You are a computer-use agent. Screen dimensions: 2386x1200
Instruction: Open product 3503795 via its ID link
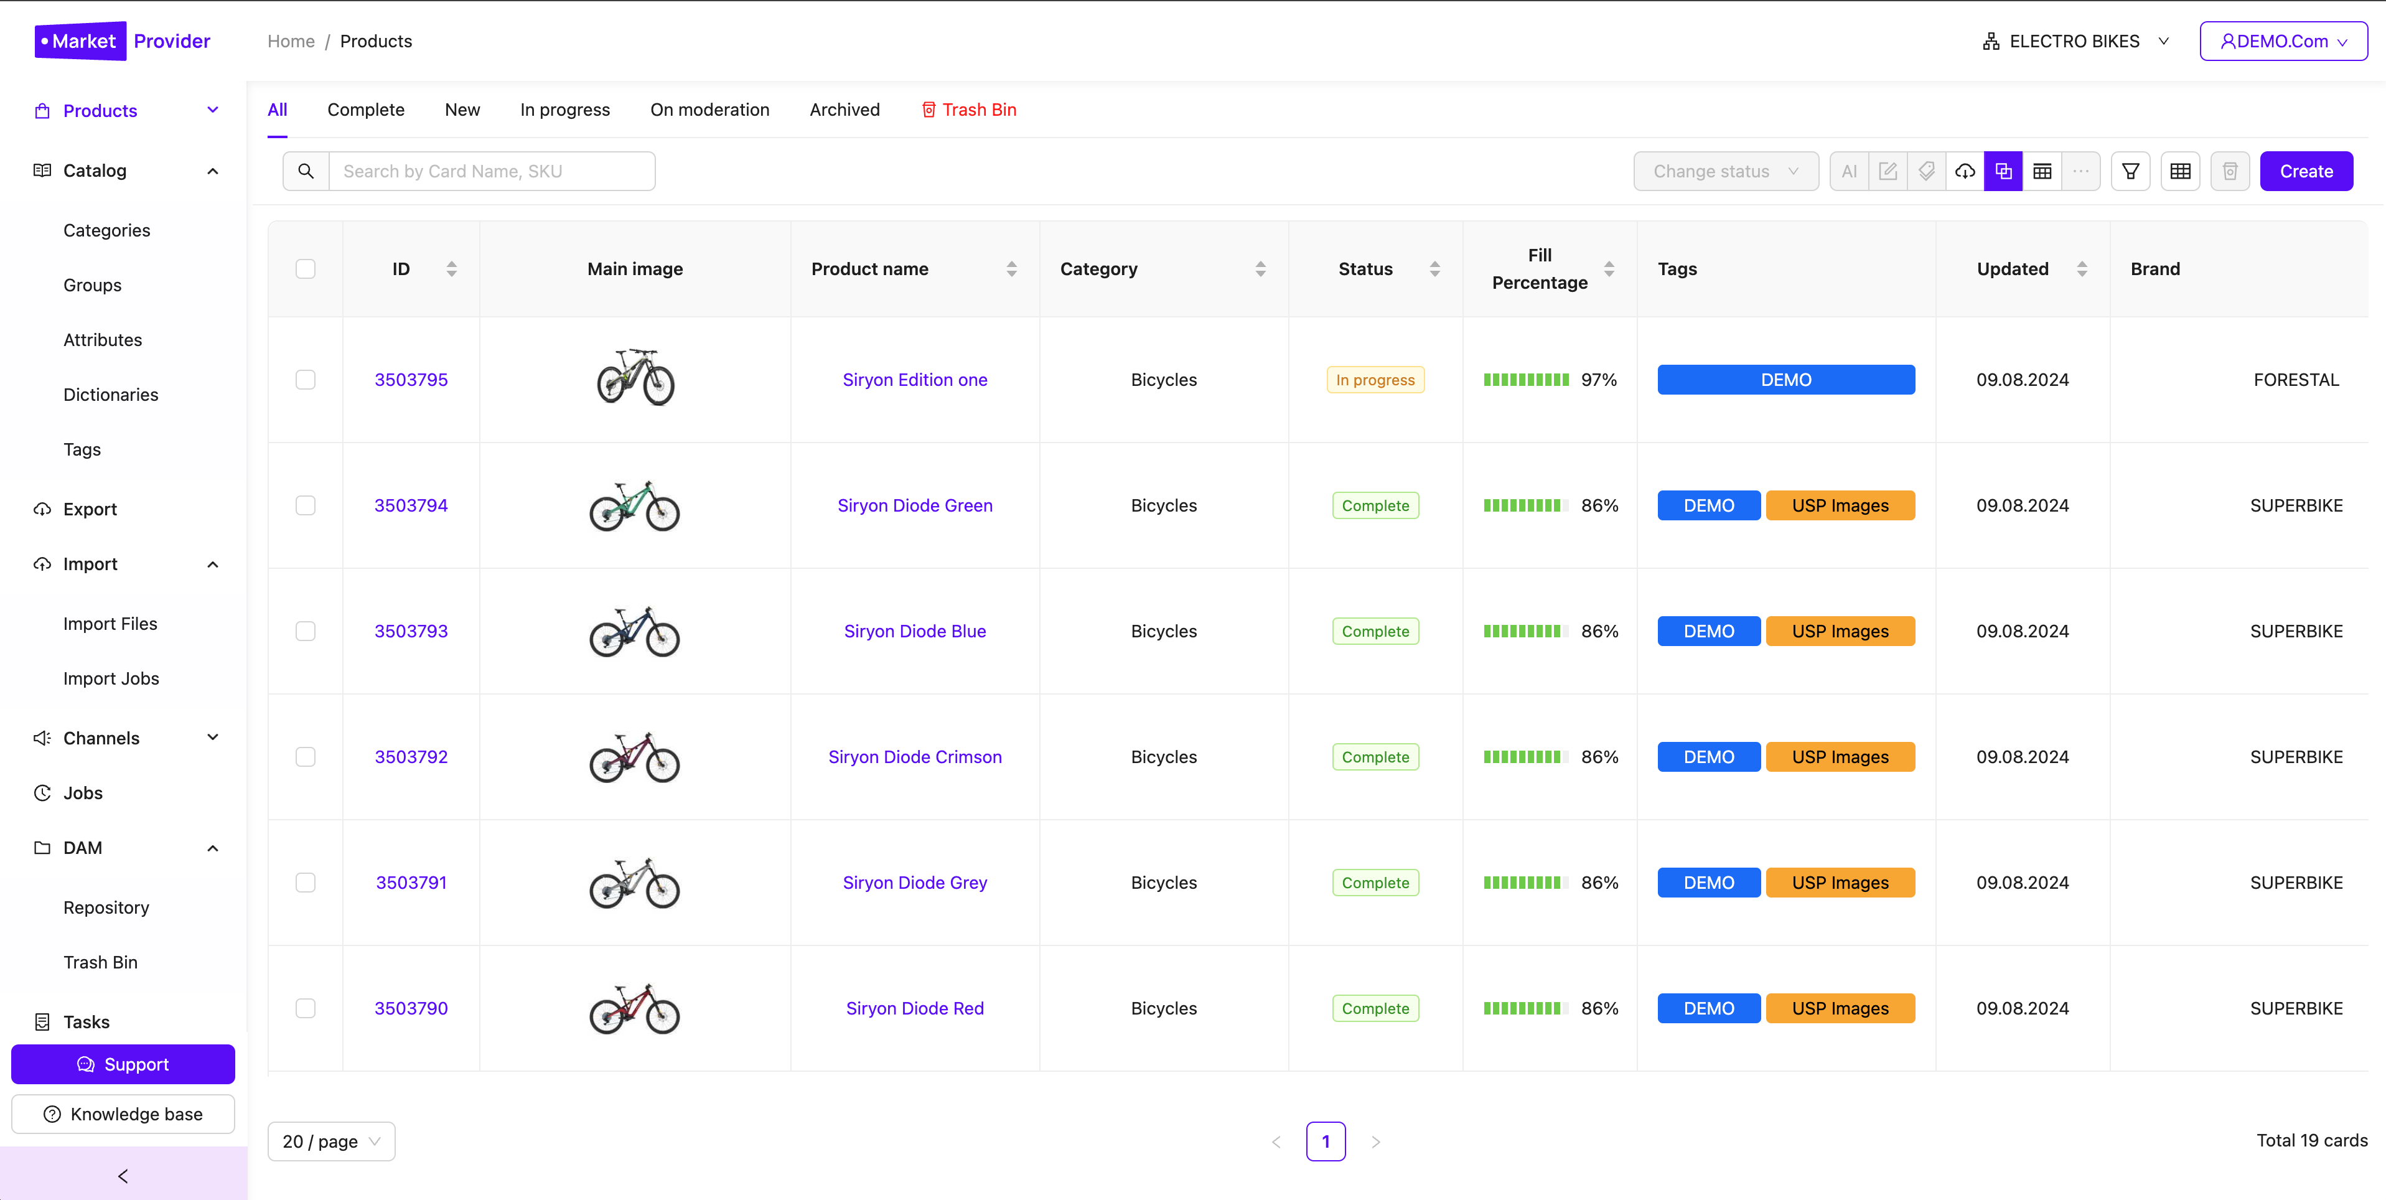tap(410, 379)
